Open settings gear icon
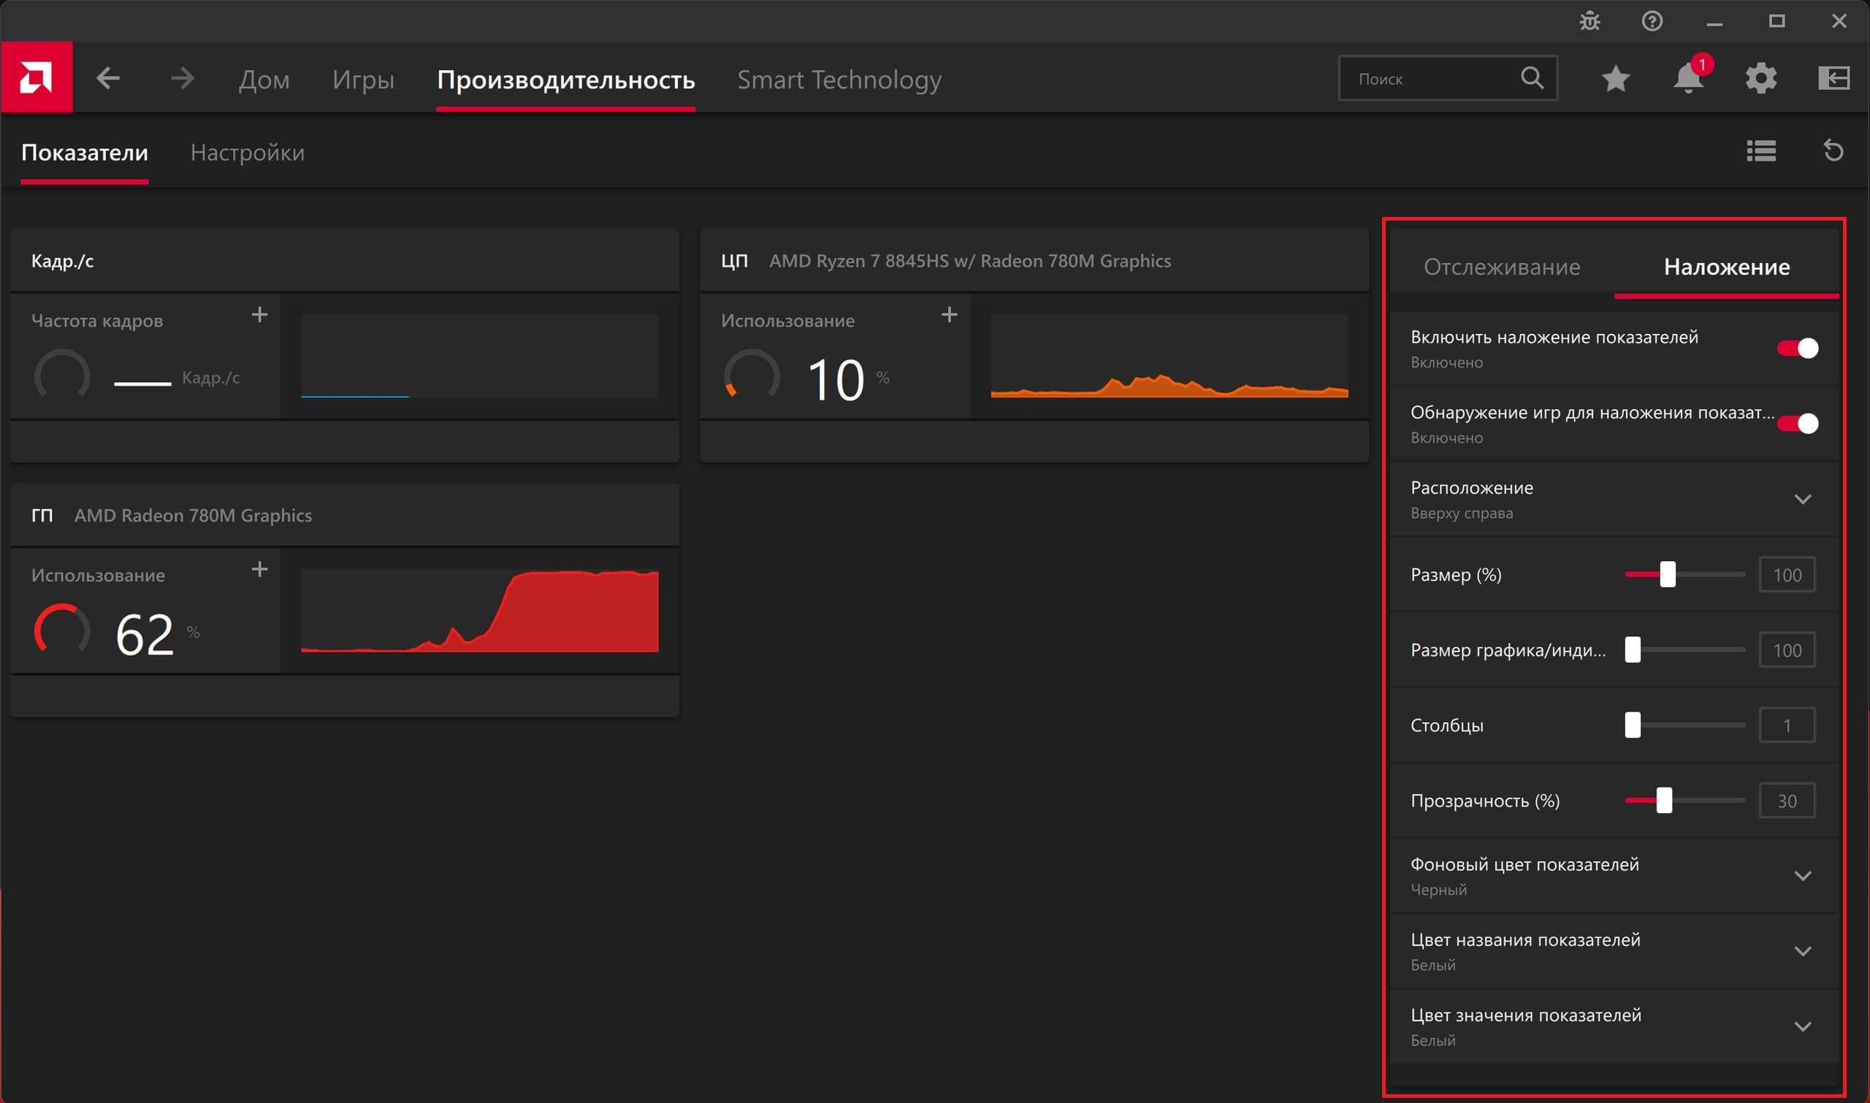Image resolution: width=1870 pixels, height=1103 pixels. (1761, 78)
